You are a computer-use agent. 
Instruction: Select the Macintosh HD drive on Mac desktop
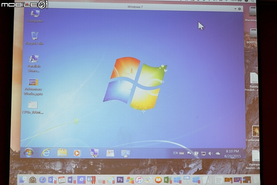(252, 14)
